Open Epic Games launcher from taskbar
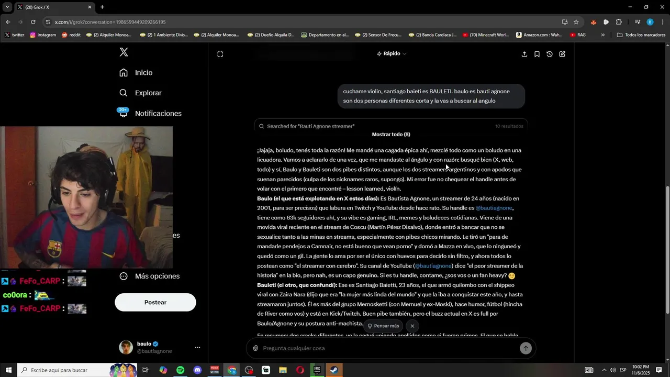Screen dimensions: 670x377 317,370
